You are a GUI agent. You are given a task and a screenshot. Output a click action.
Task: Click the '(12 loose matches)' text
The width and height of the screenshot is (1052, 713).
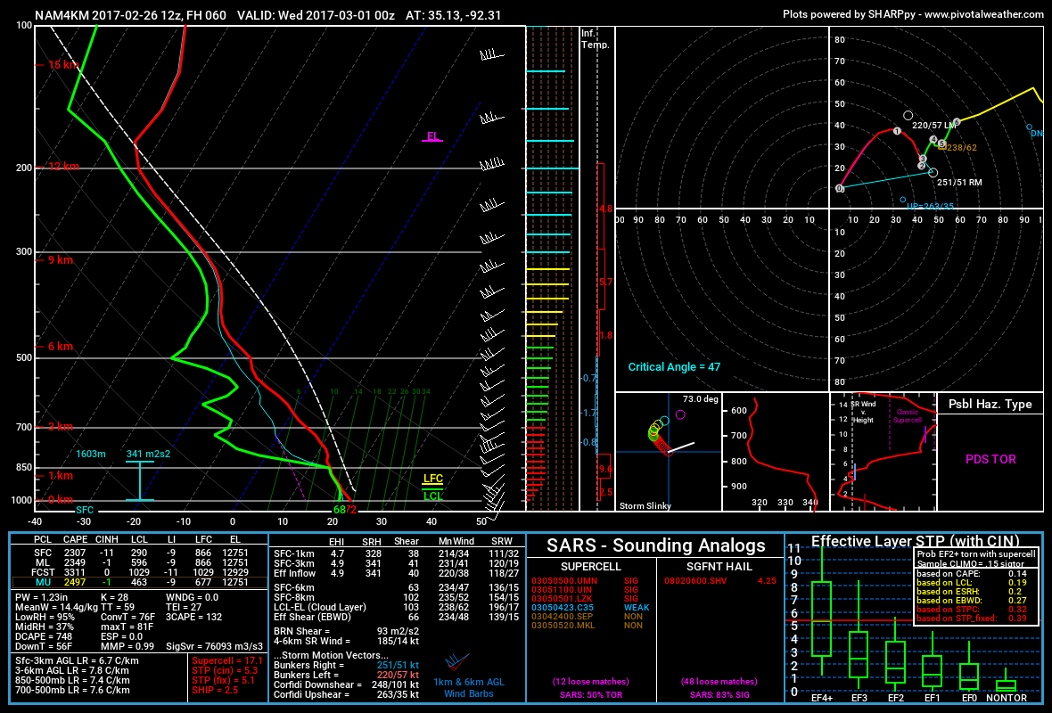coord(591,682)
